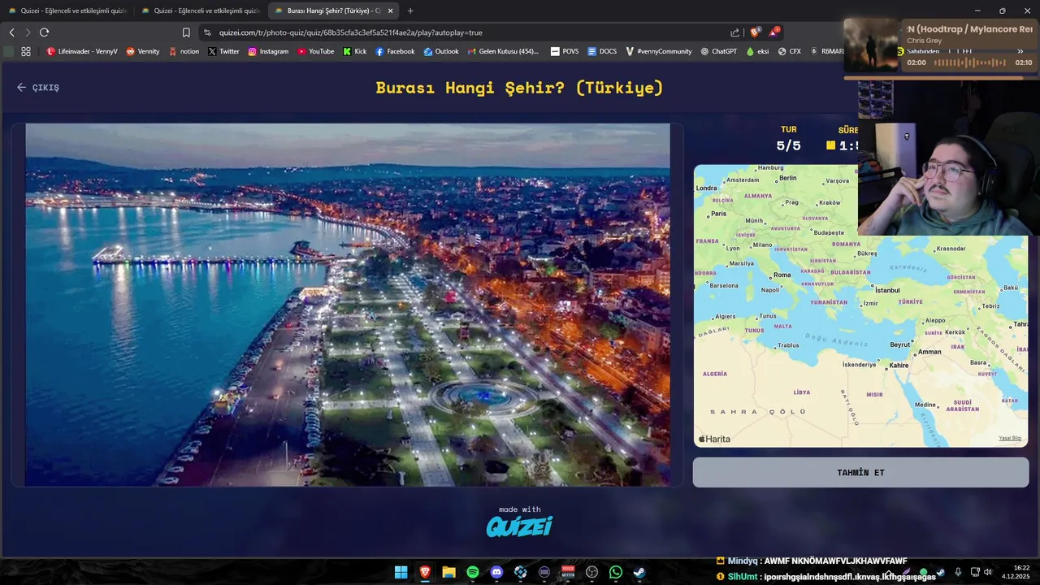1040x585 pixels.
Task: Open the YouTube bookmark
Action: 315,51
